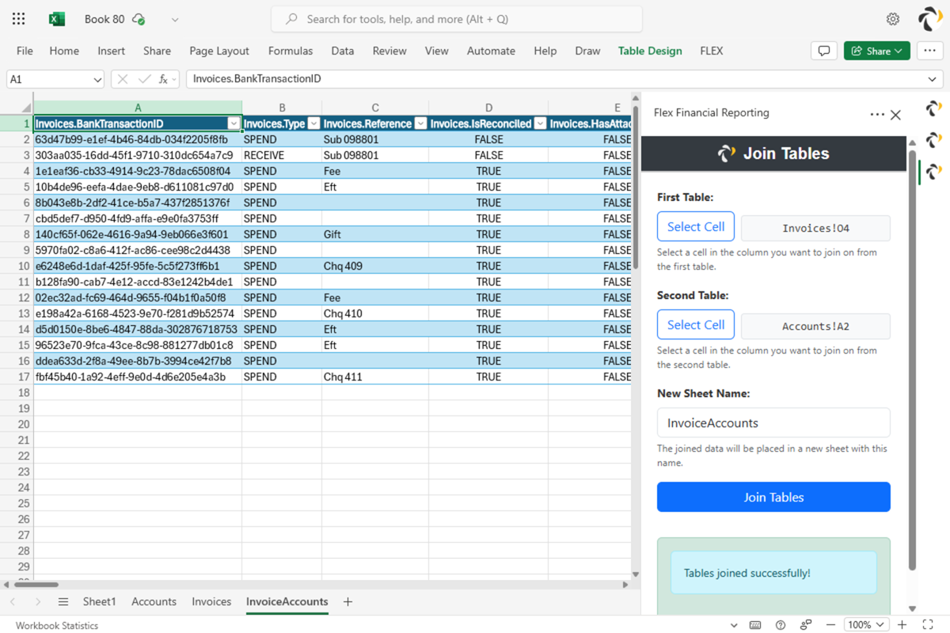Add a new sheet with plus icon
Viewport: 950px width, 633px height.
pyautogui.click(x=348, y=602)
